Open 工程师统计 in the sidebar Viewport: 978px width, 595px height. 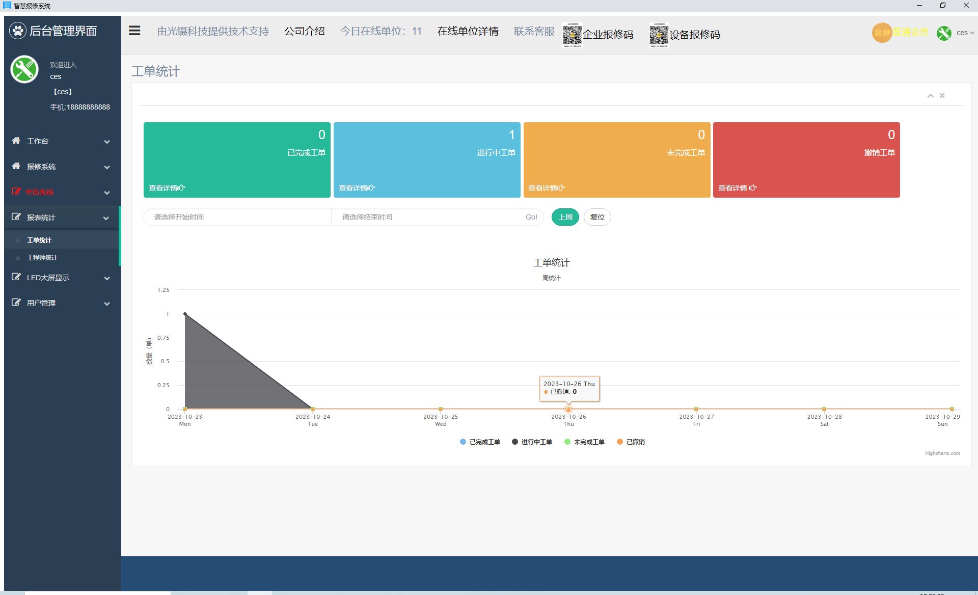[42, 258]
